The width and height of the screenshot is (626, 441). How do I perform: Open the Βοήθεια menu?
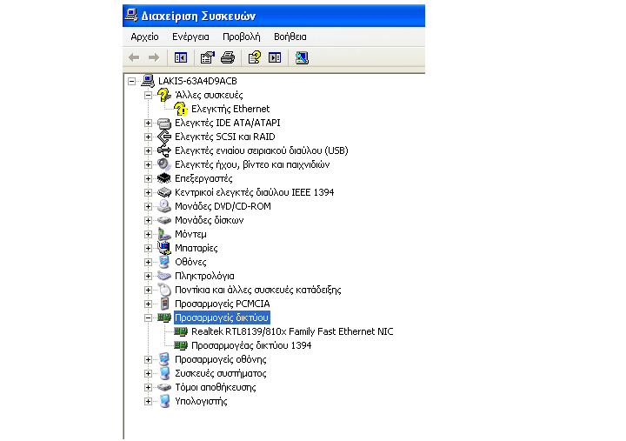(x=290, y=37)
